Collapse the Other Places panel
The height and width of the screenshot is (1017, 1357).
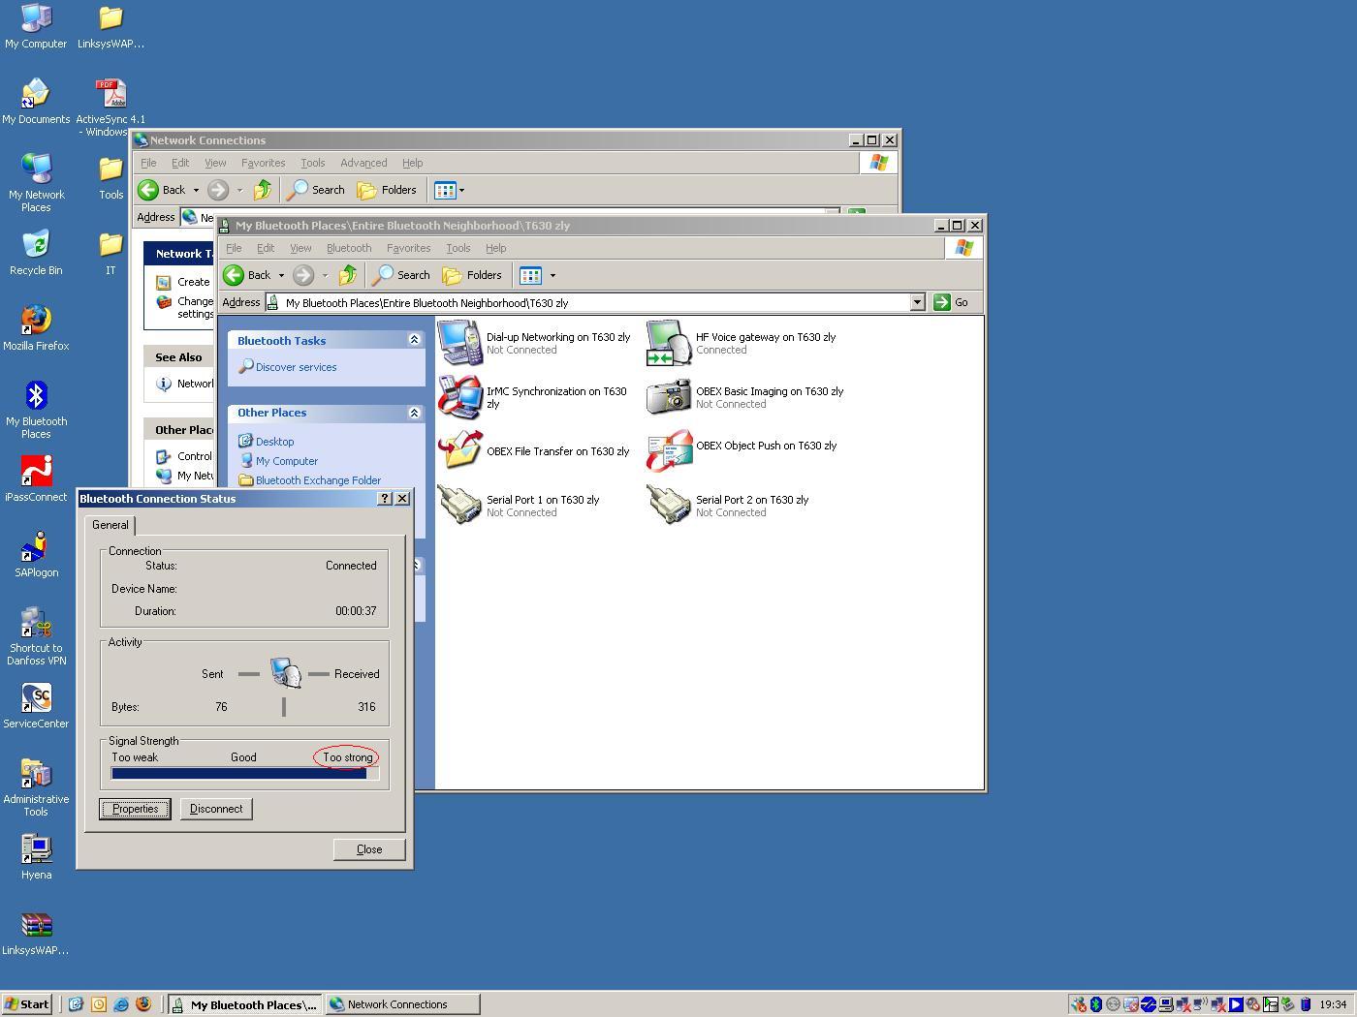414,413
